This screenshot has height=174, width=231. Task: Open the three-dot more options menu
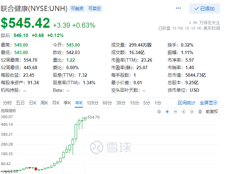[x=178, y=8]
